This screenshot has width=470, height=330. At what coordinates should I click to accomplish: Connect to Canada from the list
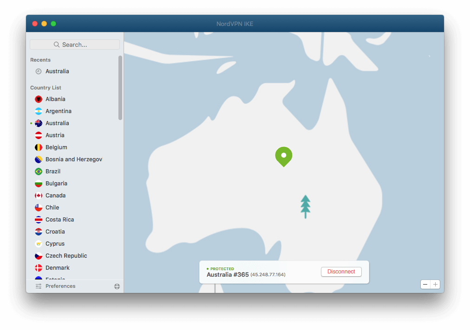click(55, 196)
